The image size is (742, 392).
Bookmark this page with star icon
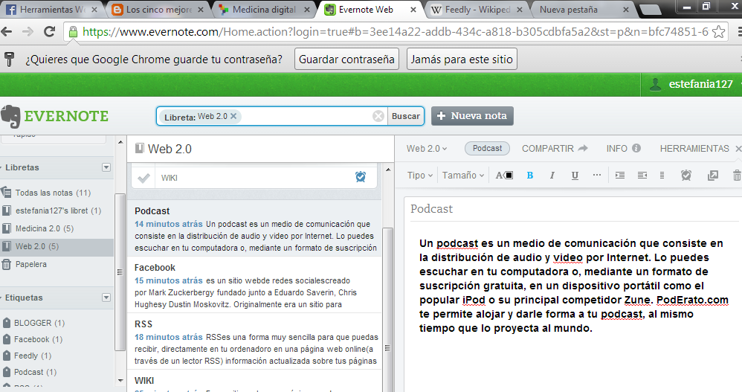[718, 32]
